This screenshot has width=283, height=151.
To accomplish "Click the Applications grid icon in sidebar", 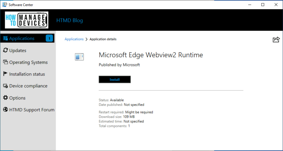I will click(5, 38).
